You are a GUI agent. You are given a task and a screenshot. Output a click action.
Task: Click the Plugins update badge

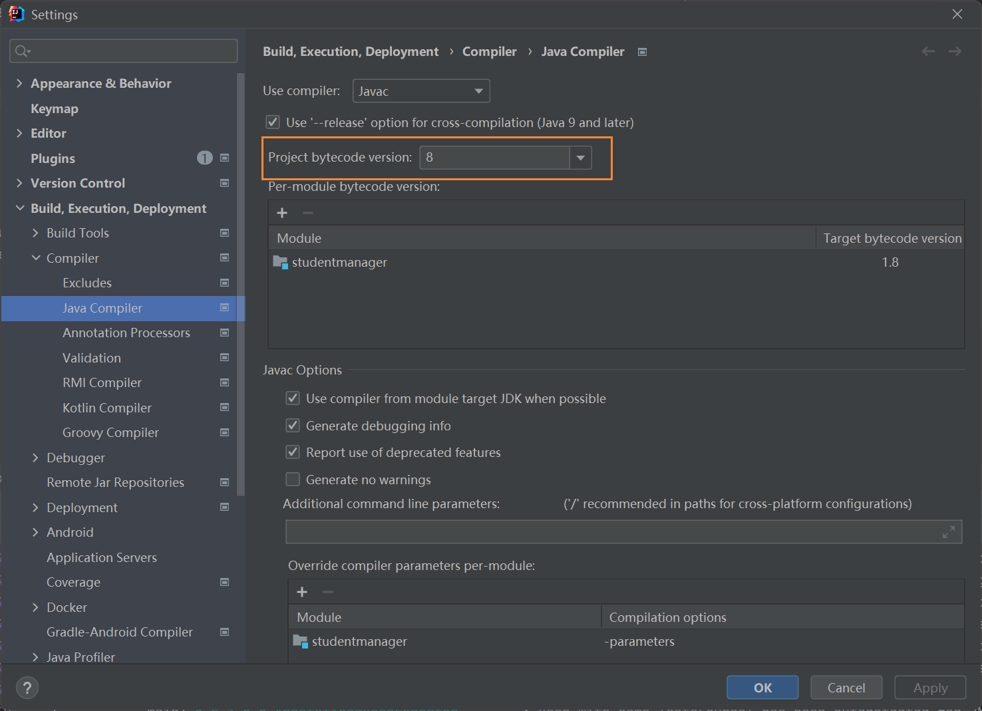(x=204, y=158)
